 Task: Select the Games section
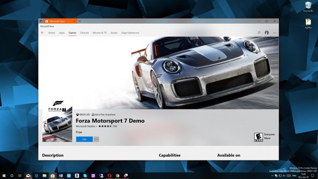tap(72, 33)
